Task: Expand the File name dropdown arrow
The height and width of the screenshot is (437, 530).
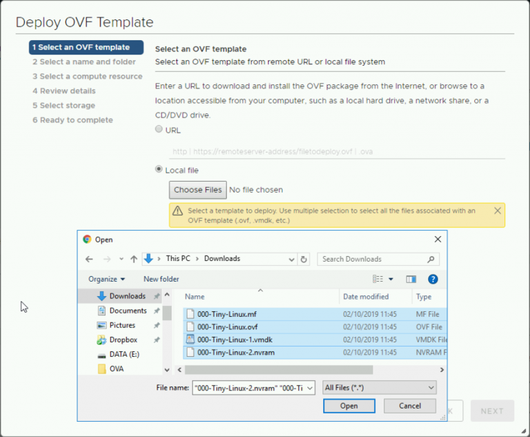Action: (310, 388)
